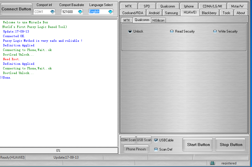Open the About tab
Image resolution: width=252 pixels, height=167 pixels.
click(x=240, y=13)
